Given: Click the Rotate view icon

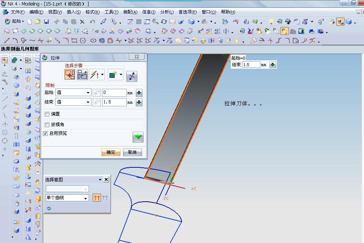Looking at the screenshot, I should pos(164,22).
